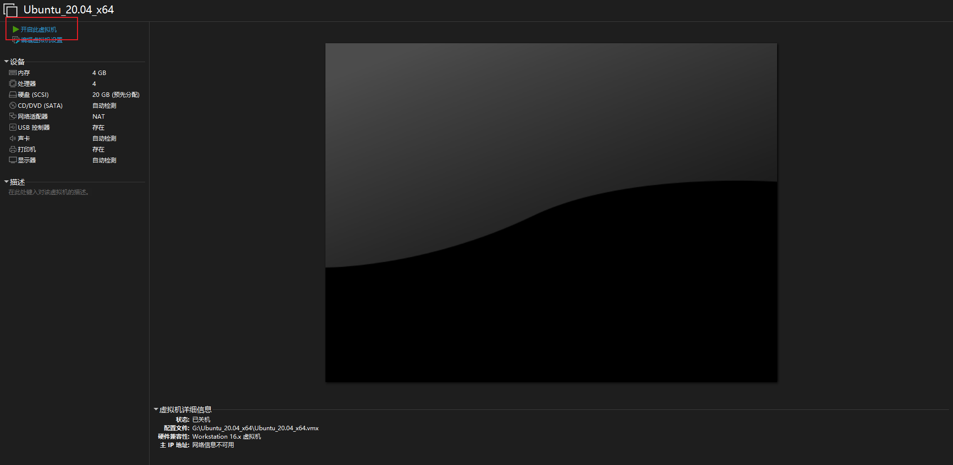The width and height of the screenshot is (953, 465).
Task: Click the 已关机 status value
Action: (201, 420)
